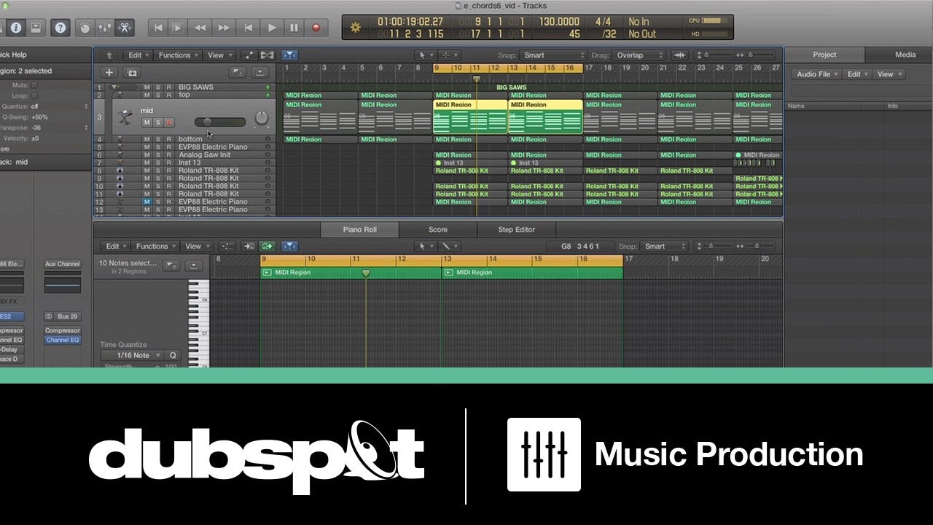
Task: Click the tracks area up-arrow icon
Action: [109, 55]
